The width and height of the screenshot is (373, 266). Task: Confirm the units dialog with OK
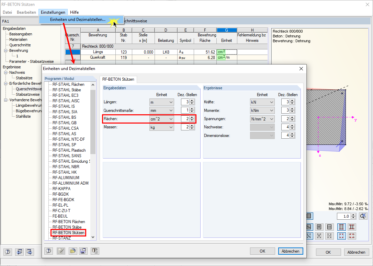262,251
